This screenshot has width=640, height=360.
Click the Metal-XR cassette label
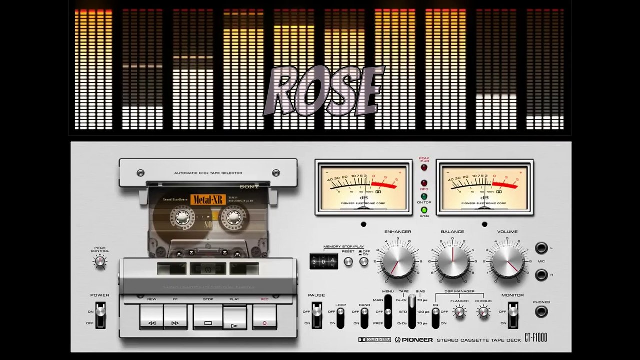208,200
